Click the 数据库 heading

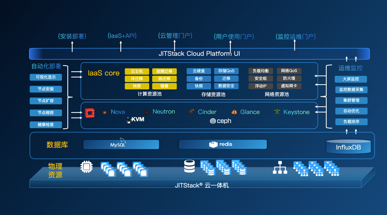coord(57,145)
